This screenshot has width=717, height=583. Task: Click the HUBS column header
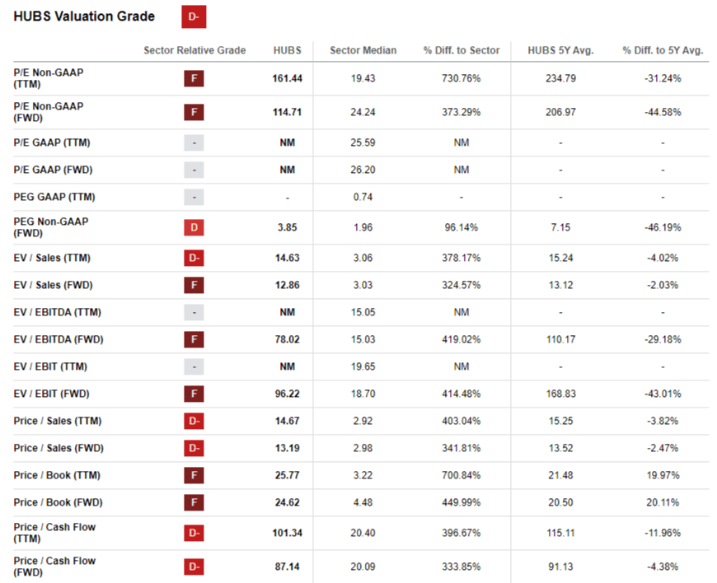pos(287,50)
